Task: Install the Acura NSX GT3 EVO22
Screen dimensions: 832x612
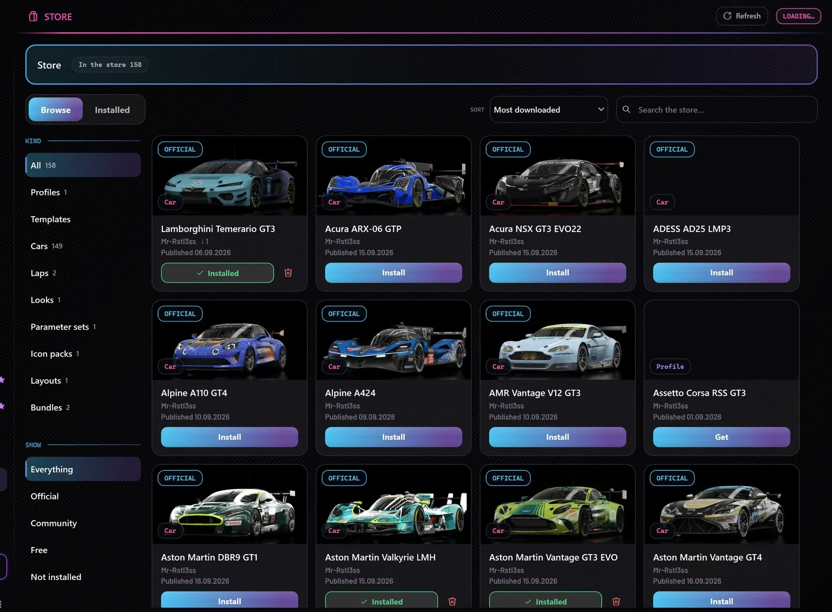Action: click(x=557, y=273)
